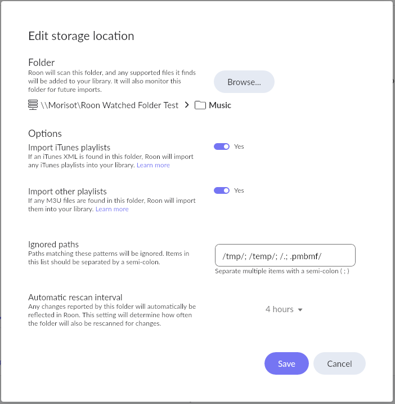The height and width of the screenshot is (404, 395).
Task: Save the storage location settings
Action: [x=286, y=363]
